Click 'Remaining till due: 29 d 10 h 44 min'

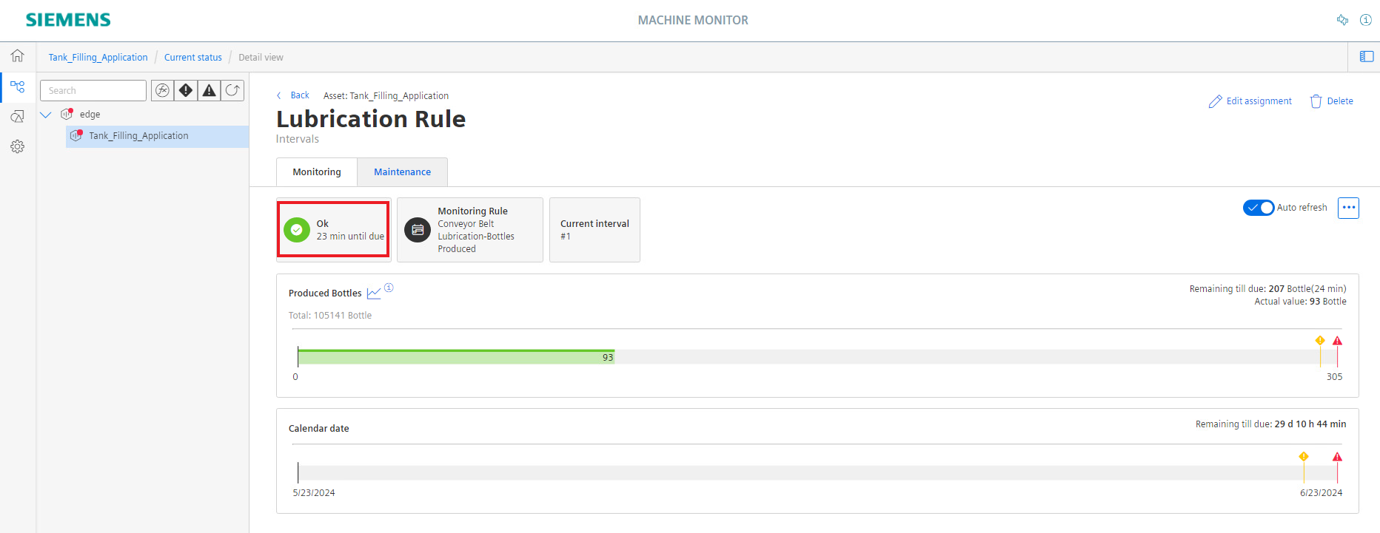pos(1270,424)
